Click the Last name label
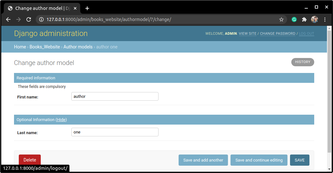Image resolution: width=333 pixels, height=173 pixels. (x=27, y=133)
